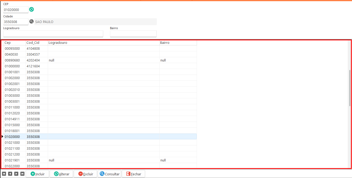The width and height of the screenshot is (352, 178).
Task: Jump to the last record arrow
Action: (x=22, y=174)
